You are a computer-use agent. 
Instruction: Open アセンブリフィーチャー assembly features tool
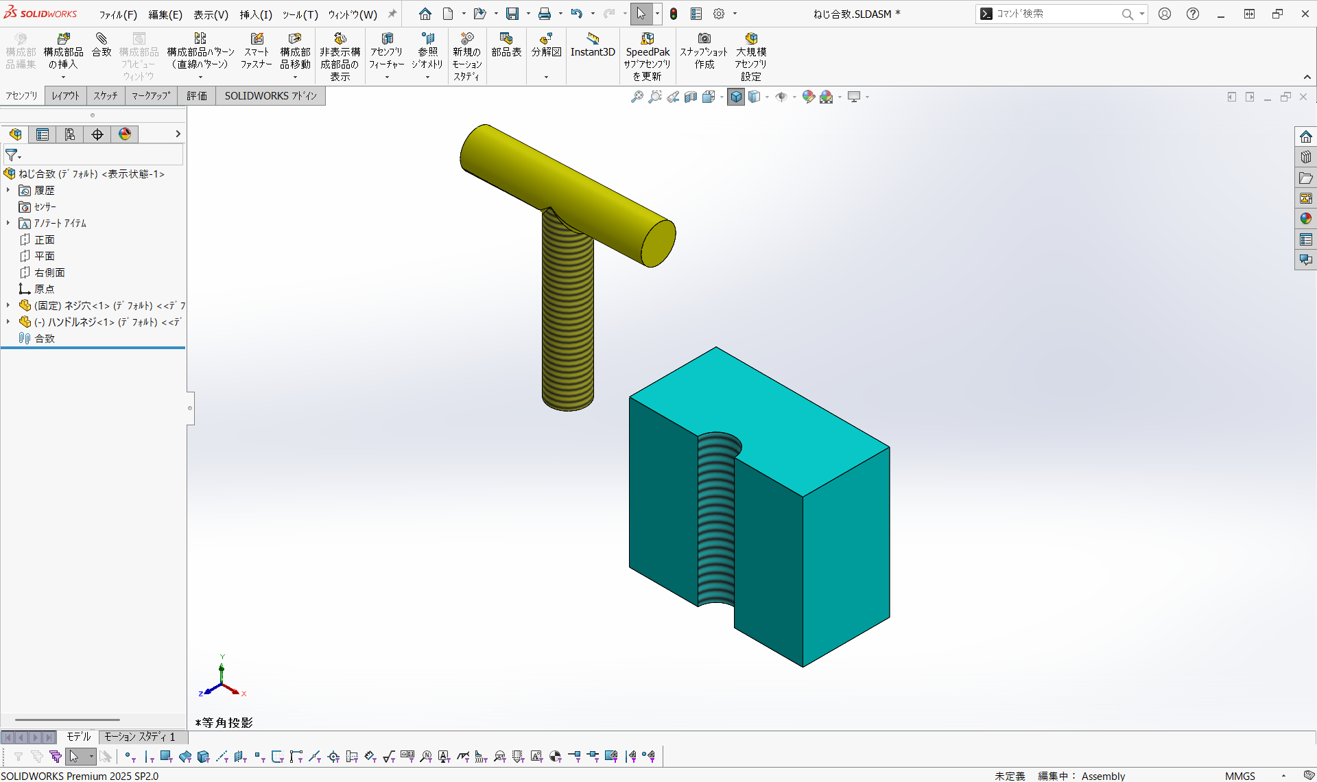point(386,51)
